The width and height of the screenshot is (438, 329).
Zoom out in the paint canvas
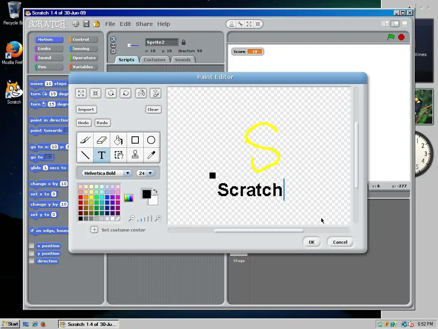pyautogui.click(x=132, y=218)
